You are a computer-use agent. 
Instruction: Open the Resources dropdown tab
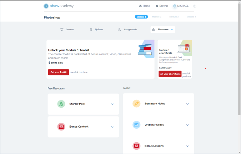click(x=163, y=30)
